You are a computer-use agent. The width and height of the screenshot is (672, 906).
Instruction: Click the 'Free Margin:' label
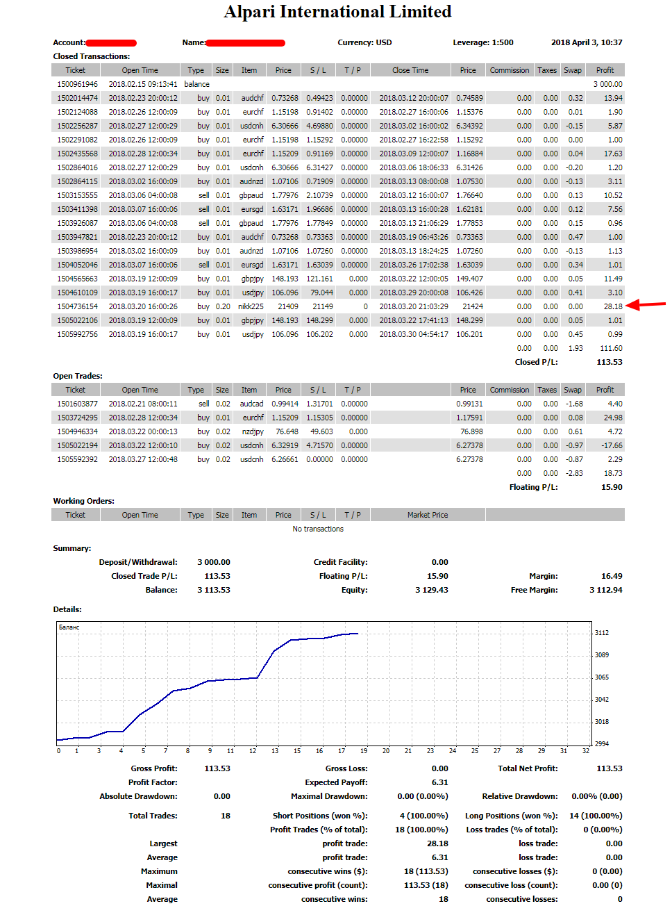(534, 590)
